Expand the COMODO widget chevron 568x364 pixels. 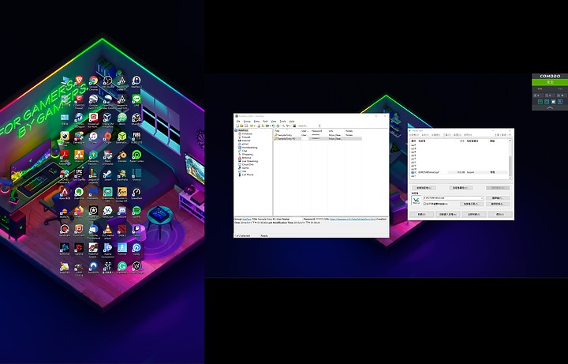550,107
